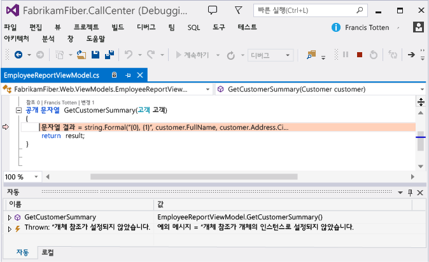
Task: Open the Francis Totten account dropdown
Action: (x=398, y=27)
